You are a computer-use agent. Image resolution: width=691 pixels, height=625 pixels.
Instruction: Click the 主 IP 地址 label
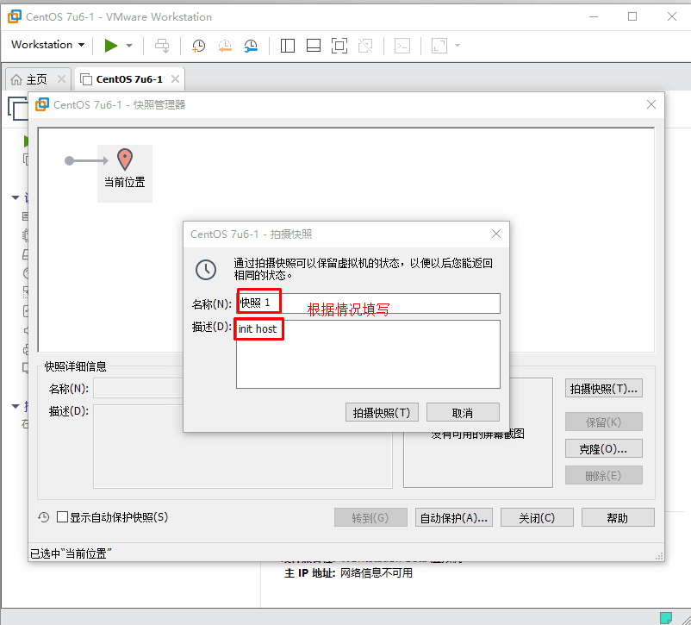click(x=310, y=573)
